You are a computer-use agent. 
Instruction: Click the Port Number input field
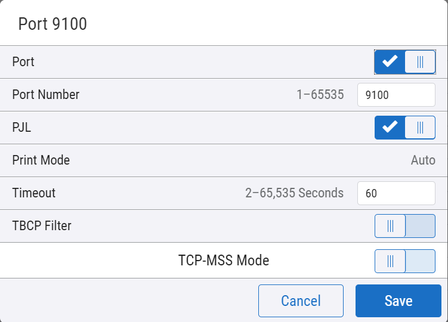[x=396, y=95]
